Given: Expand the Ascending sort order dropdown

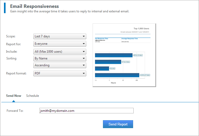Looking at the screenshot, I should tap(60, 65).
